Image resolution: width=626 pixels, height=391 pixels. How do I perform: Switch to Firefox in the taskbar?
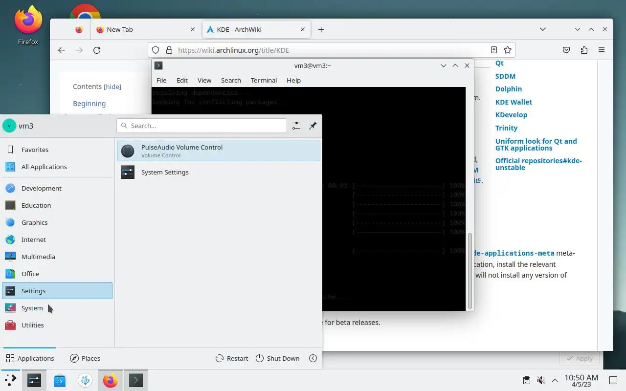(111, 380)
